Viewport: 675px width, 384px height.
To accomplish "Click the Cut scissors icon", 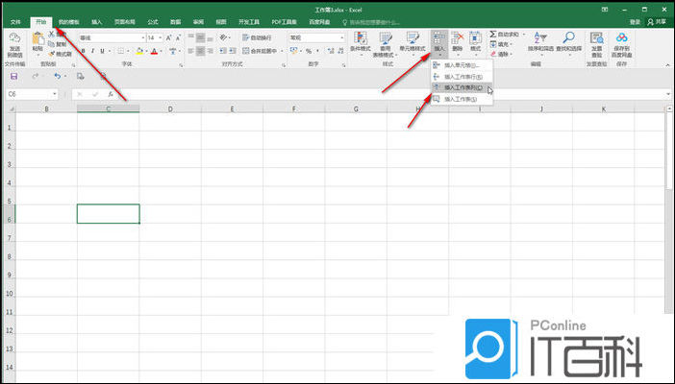I will (x=52, y=34).
